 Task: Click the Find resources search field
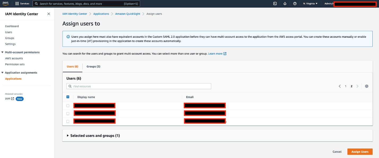click(139, 86)
